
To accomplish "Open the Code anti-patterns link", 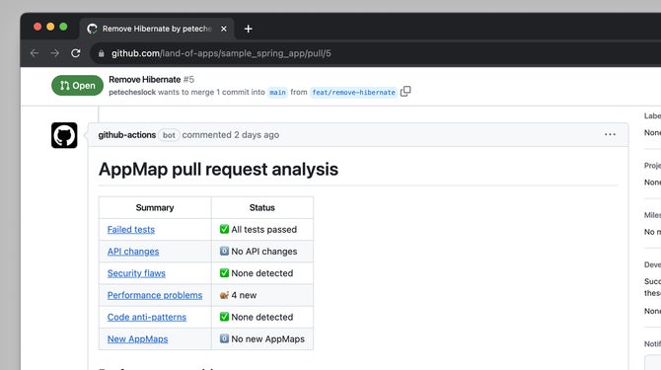I will click(x=147, y=318).
